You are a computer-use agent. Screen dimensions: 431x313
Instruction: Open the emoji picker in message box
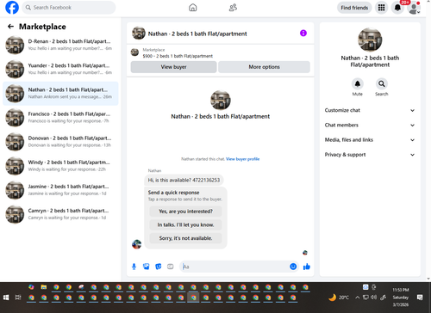(293, 267)
